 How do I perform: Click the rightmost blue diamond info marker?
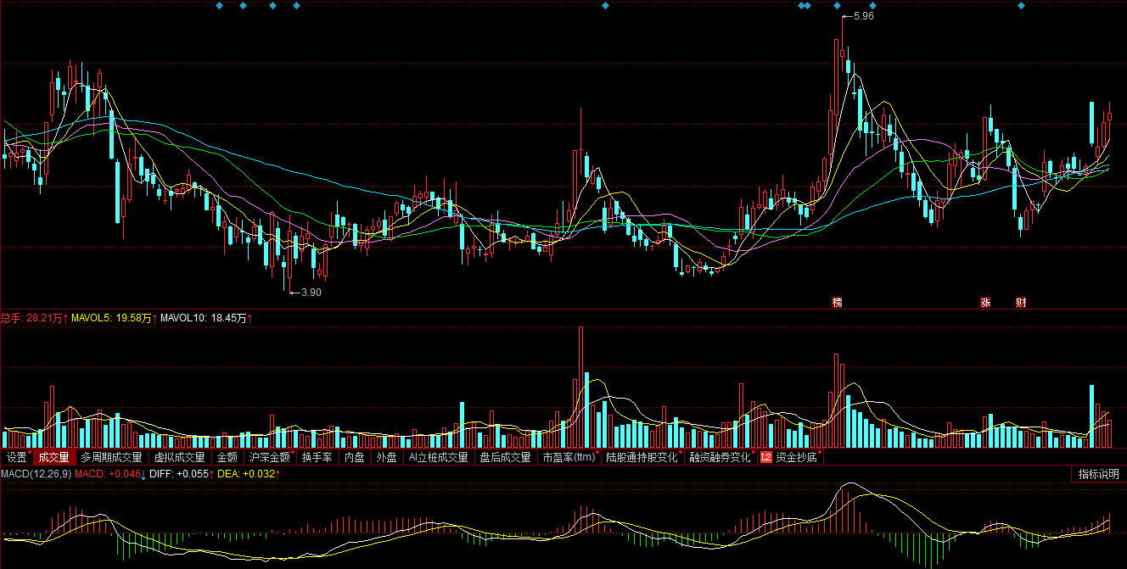(x=1021, y=6)
